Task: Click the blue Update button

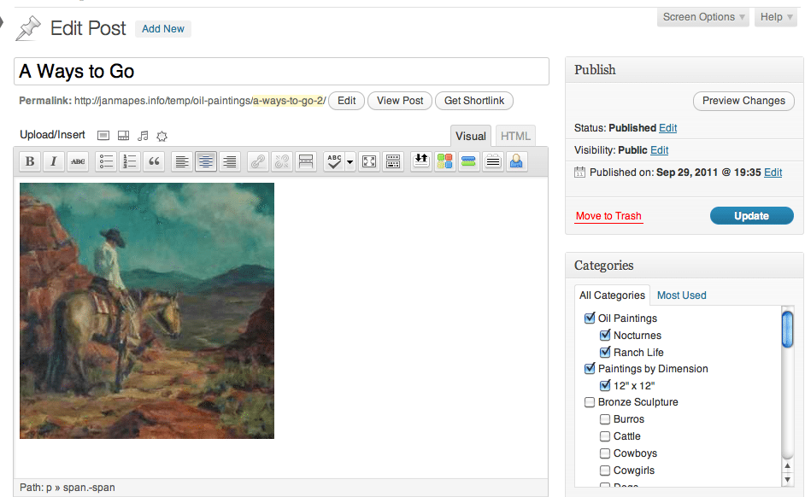Action: (752, 216)
